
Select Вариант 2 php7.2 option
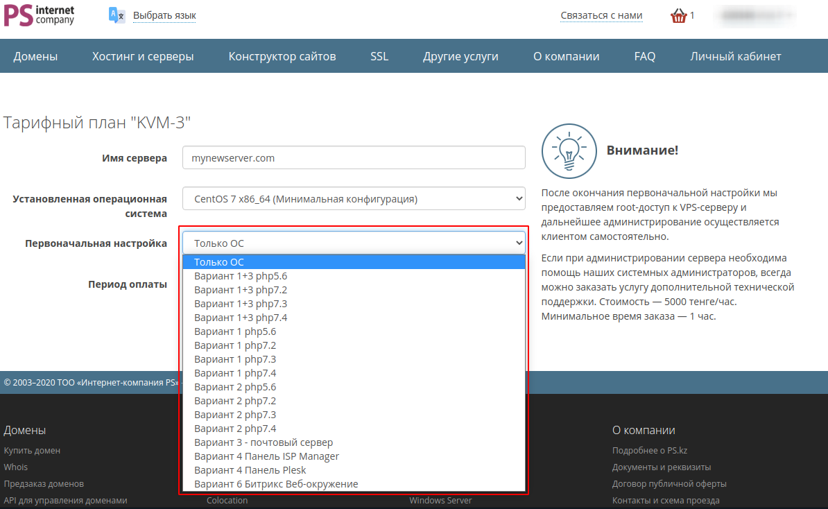[x=354, y=401]
